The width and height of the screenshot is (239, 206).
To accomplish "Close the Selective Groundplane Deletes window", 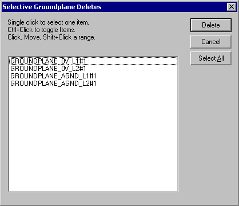I will pos(232,7).
